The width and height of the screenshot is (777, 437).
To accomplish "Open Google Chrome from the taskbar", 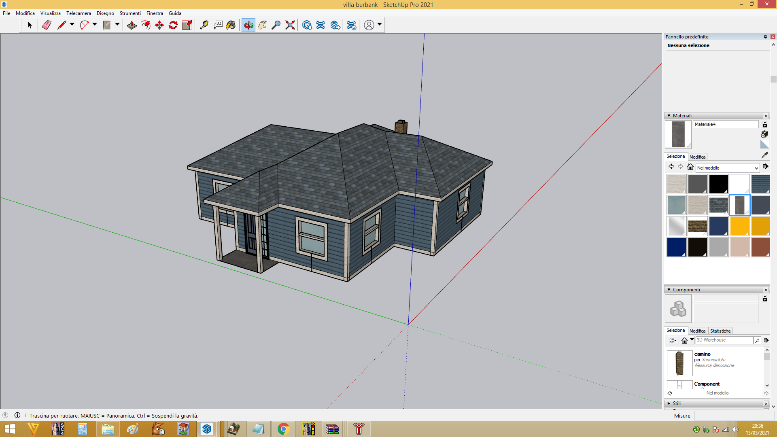I will click(283, 429).
